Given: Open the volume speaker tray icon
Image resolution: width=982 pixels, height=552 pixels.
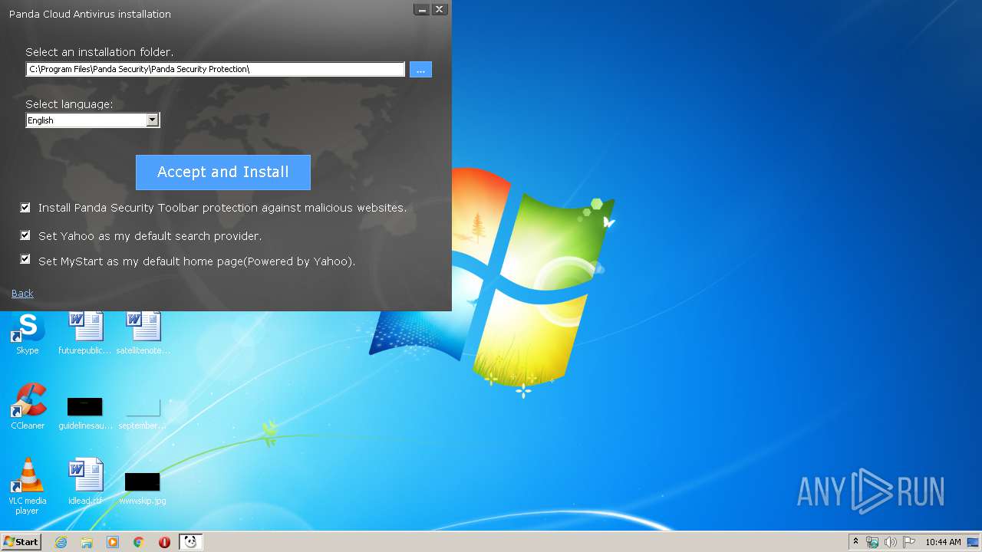Looking at the screenshot, I should point(891,542).
